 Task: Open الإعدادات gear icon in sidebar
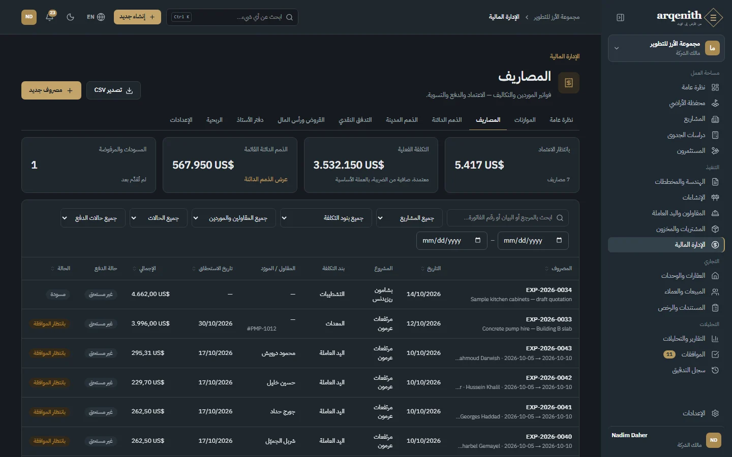[x=715, y=413]
